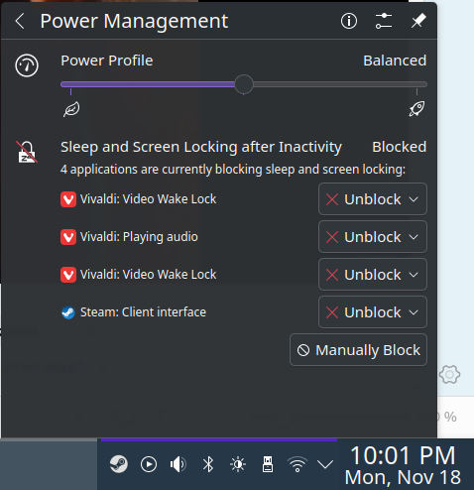Select power saver leaf icon
Screen dimensions: 474x490
pyautogui.click(x=71, y=109)
